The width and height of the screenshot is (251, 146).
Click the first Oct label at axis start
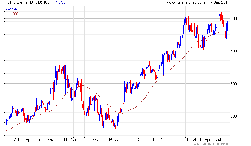[7, 140]
